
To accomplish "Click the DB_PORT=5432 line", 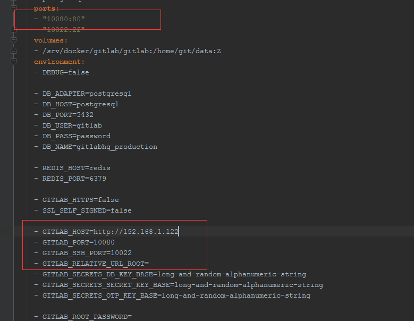I will click(64, 115).
